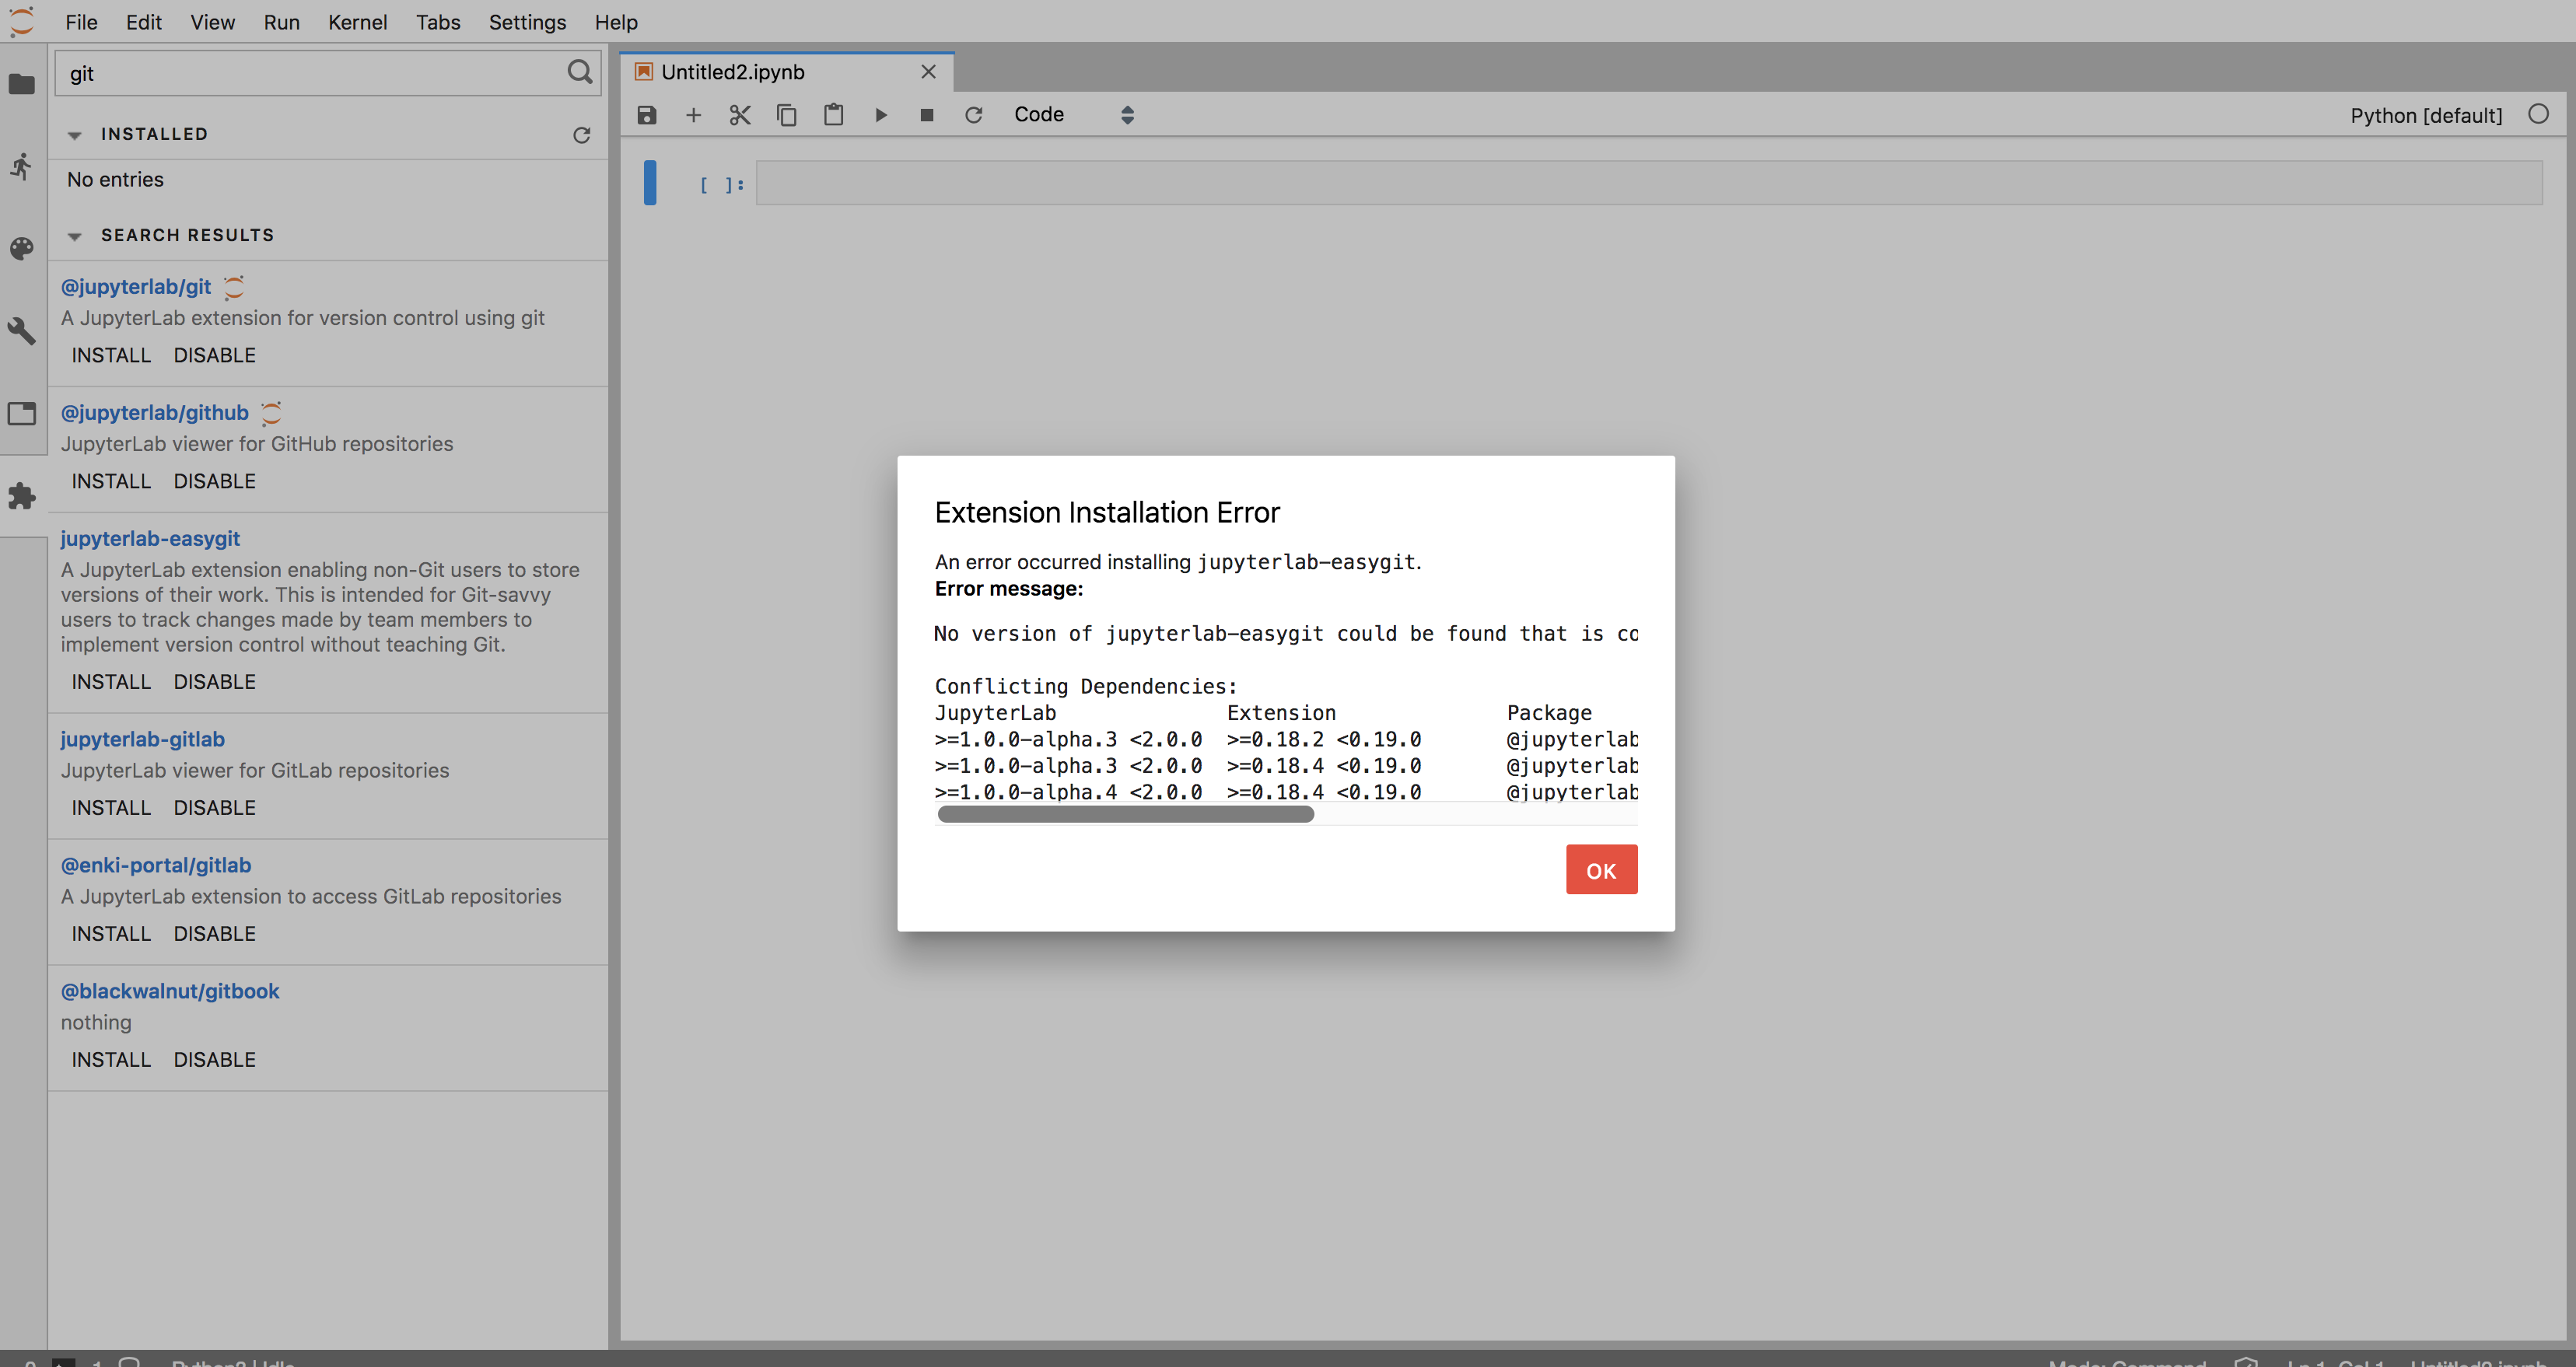Viewport: 2576px width, 1367px height.
Task: Open the running kernels sidebar icon
Action: [22, 166]
